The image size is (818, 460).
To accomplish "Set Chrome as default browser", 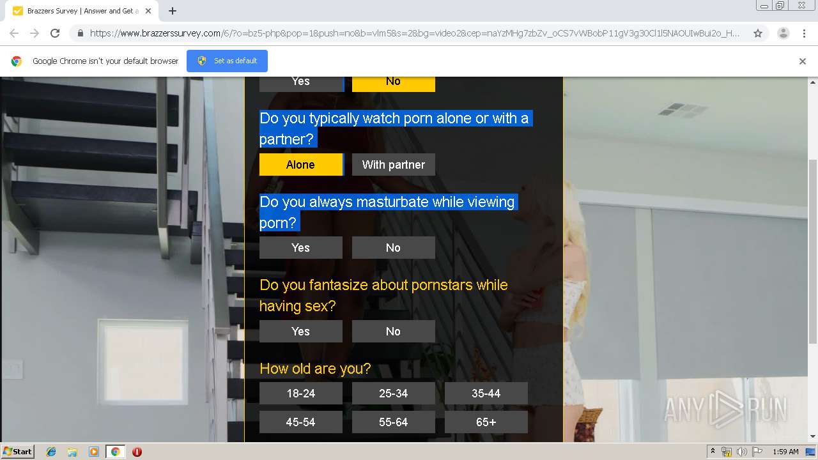I will coord(227,61).
